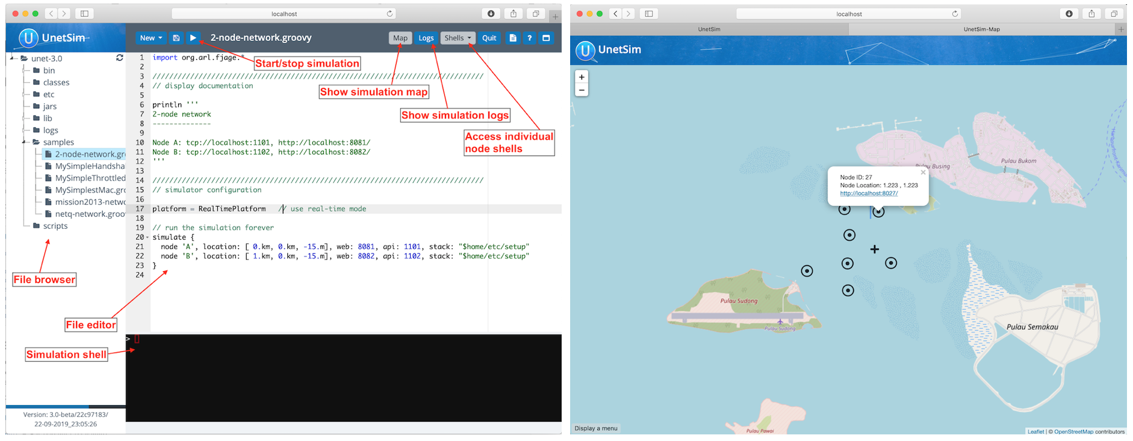This screenshot has height=441, width=1133.
Task: Collapse the samples folder
Action: 25,142
